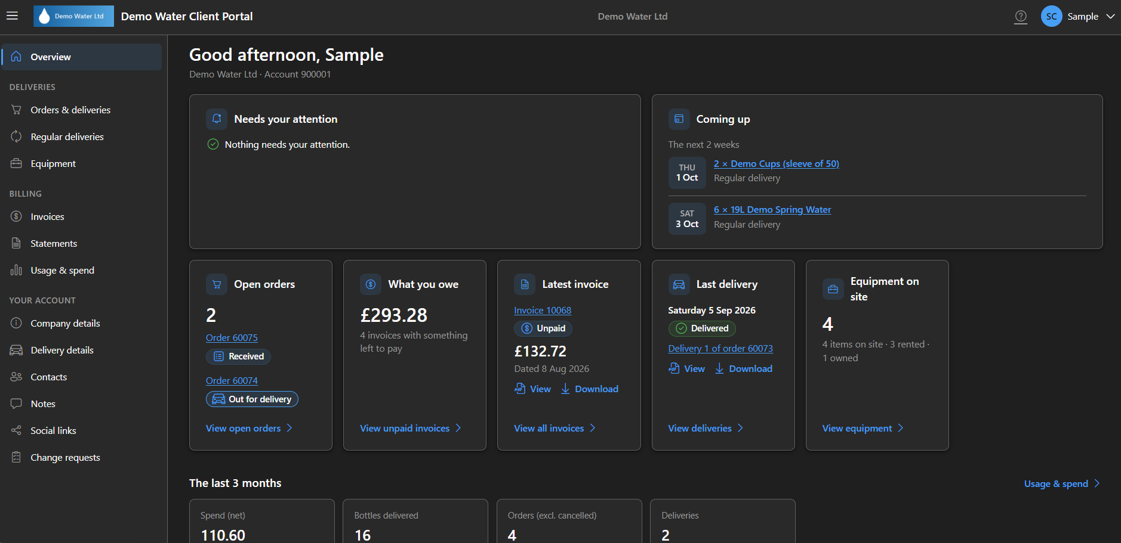Click the Company details info icon

tap(16, 323)
